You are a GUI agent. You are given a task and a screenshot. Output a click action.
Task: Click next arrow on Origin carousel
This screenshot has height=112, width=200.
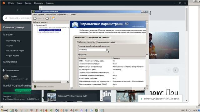click(x=176, y=70)
